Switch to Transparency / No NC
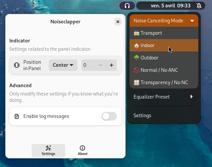212x167 pixels. [x=164, y=82]
